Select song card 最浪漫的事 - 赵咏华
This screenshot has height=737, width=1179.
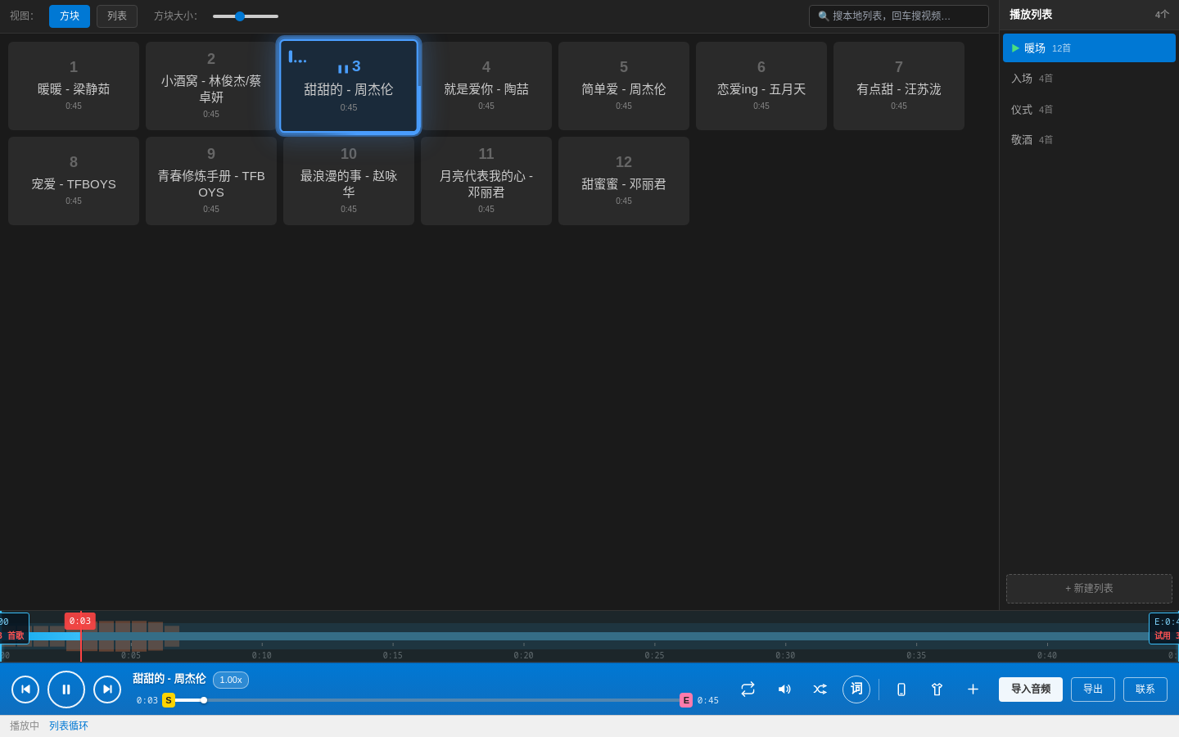point(349,181)
